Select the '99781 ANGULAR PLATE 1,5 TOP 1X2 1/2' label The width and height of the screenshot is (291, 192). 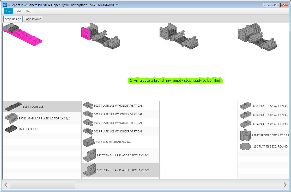(x=44, y=118)
